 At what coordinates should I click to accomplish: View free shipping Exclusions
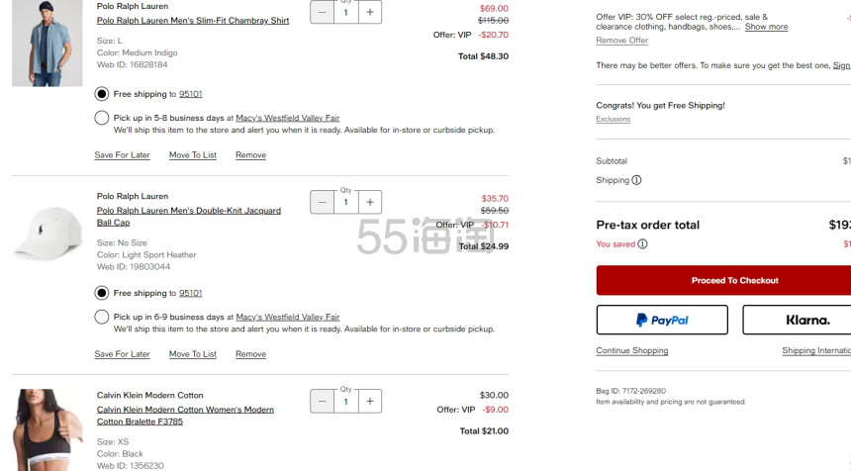(613, 119)
